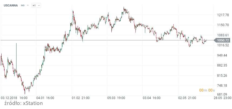Click the 815.26 price axis label
The width and height of the screenshot is (232, 109).
(223, 76)
